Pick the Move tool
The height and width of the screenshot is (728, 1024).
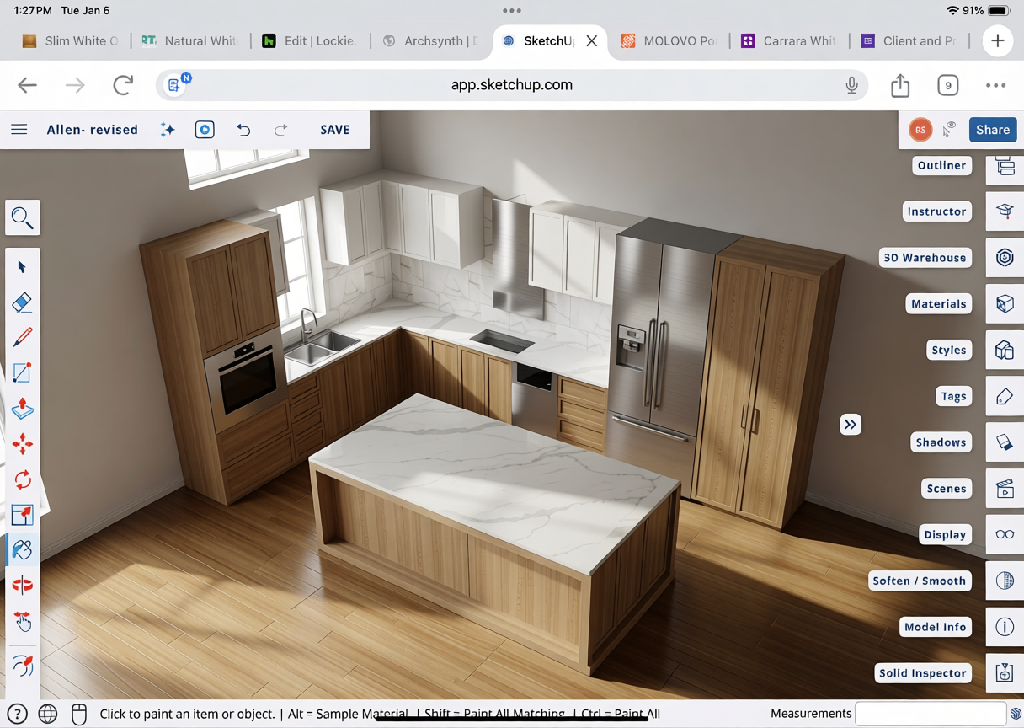(23, 444)
